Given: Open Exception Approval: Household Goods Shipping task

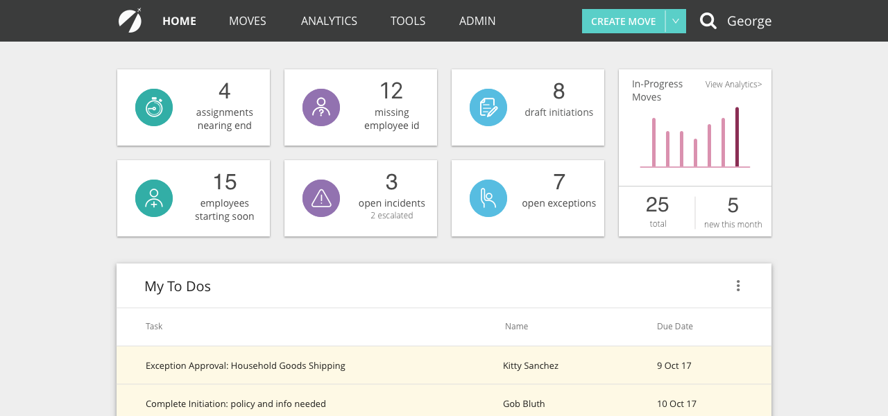Looking at the screenshot, I should (x=246, y=365).
